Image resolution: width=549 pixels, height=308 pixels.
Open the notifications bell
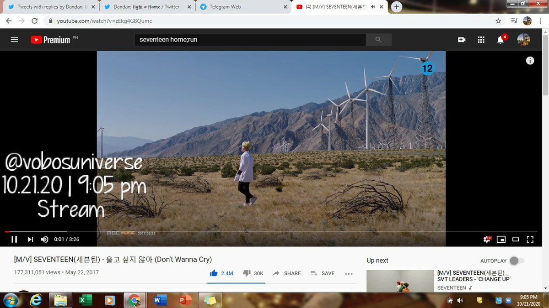coord(501,40)
